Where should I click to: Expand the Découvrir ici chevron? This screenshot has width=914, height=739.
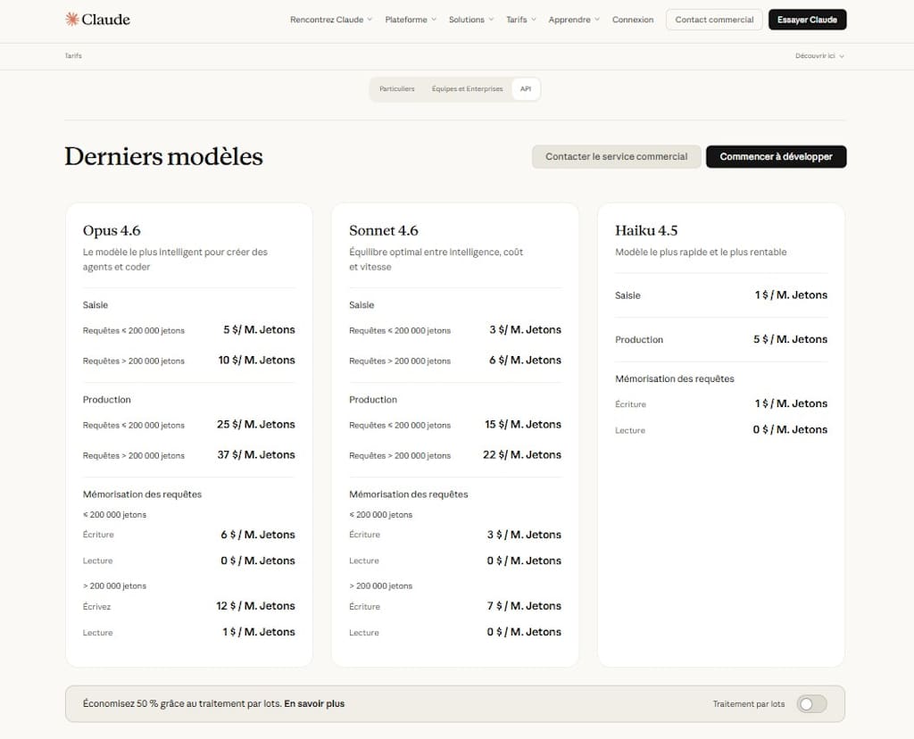point(842,56)
